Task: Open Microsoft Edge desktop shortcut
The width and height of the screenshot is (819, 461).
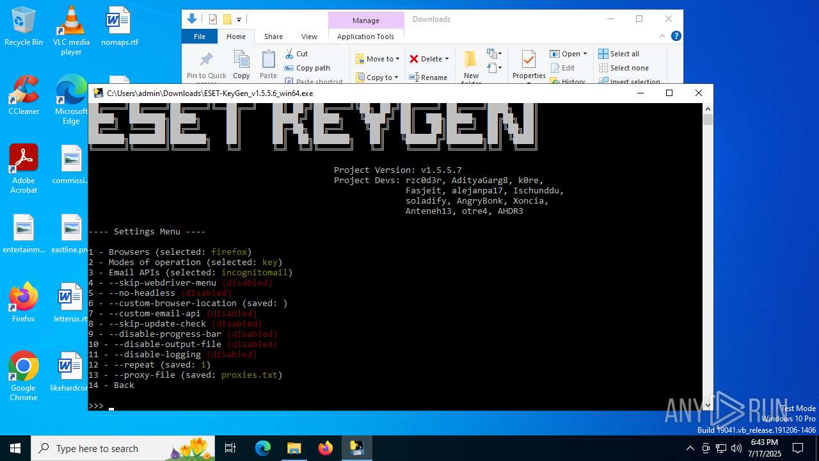Action: pos(71,100)
